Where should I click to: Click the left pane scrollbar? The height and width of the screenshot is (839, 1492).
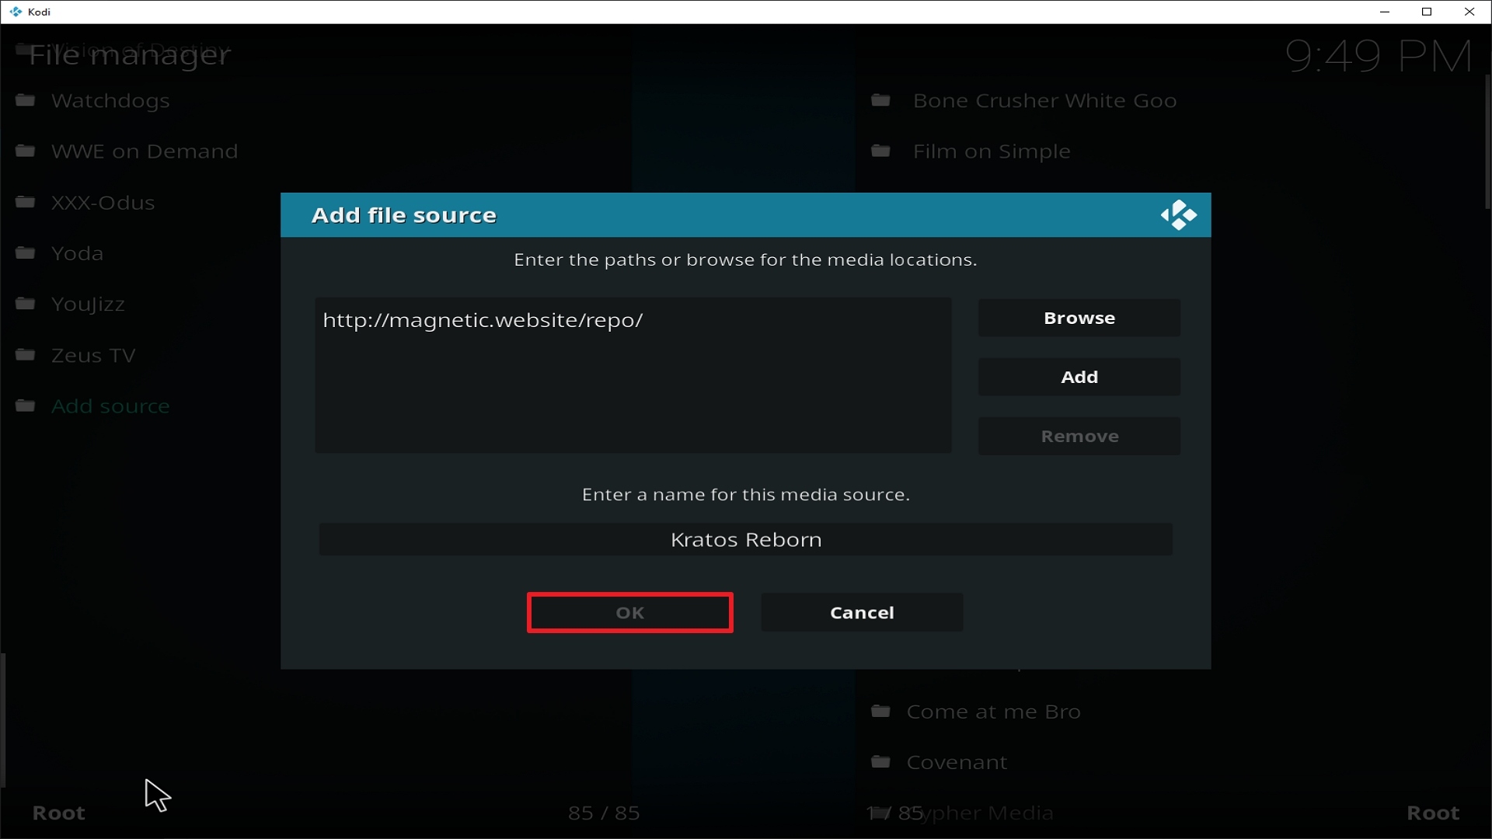(3, 720)
